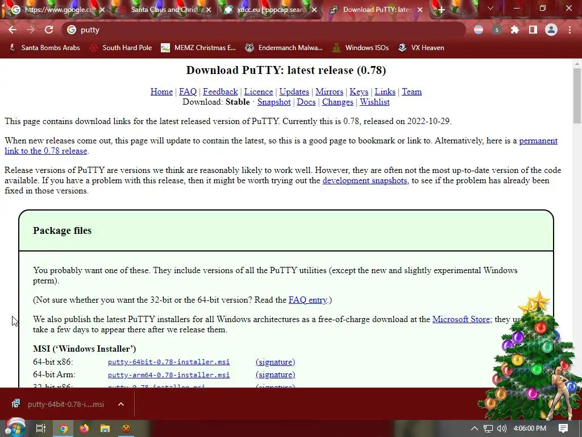Click the striped flag extension icon

click(479, 30)
